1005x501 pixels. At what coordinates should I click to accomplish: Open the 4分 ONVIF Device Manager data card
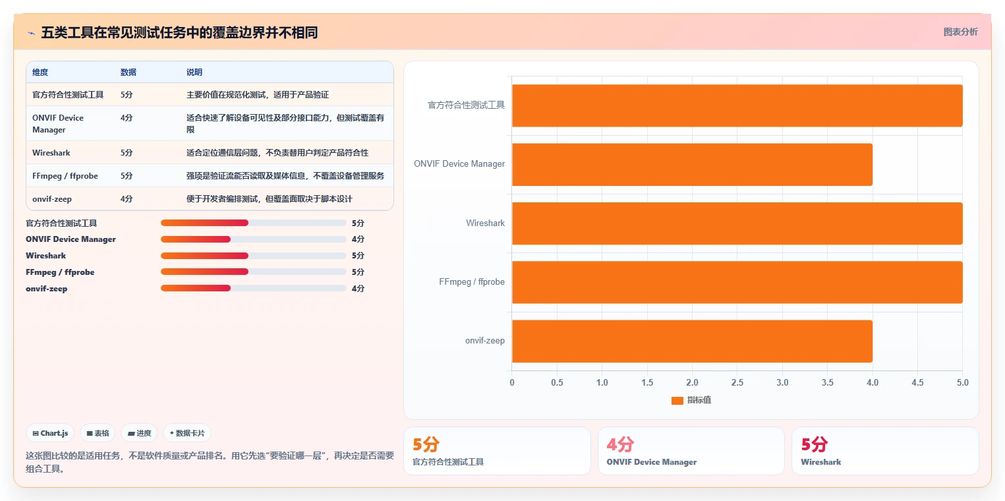(691, 451)
